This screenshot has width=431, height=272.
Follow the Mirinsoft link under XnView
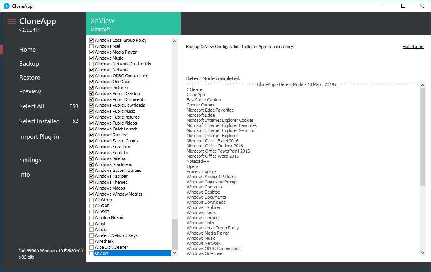click(100, 30)
